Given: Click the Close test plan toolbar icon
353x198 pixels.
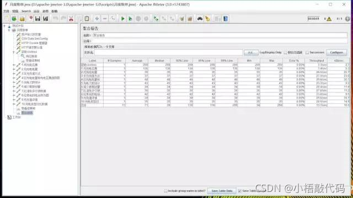Looking at the screenshot, I should click(31, 18).
